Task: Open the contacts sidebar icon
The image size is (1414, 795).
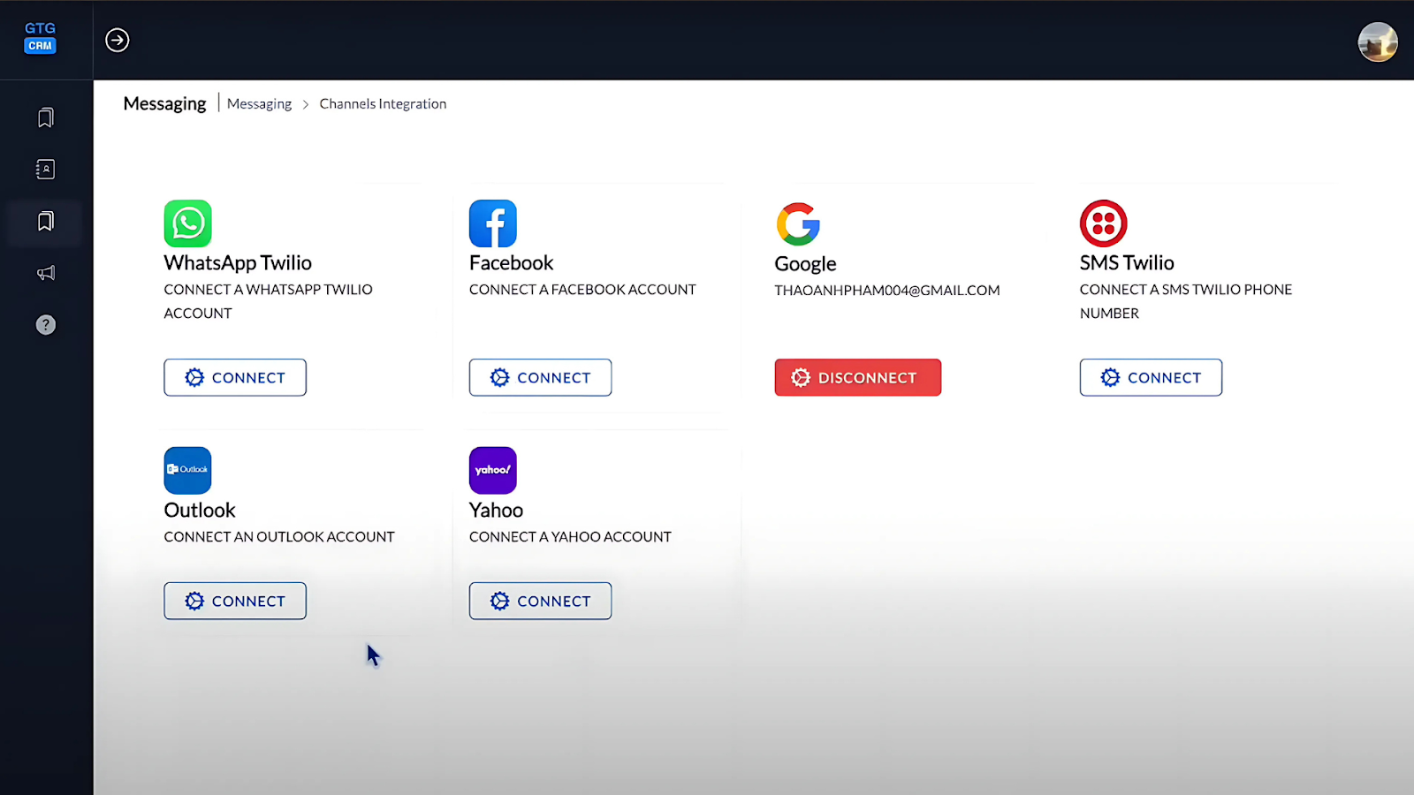Action: tap(46, 169)
